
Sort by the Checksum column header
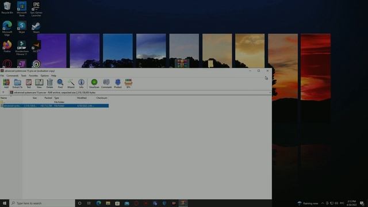click(102, 98)
